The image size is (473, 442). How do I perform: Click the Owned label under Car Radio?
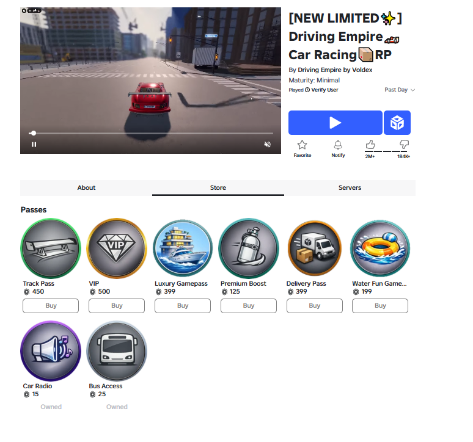point(51,407)
